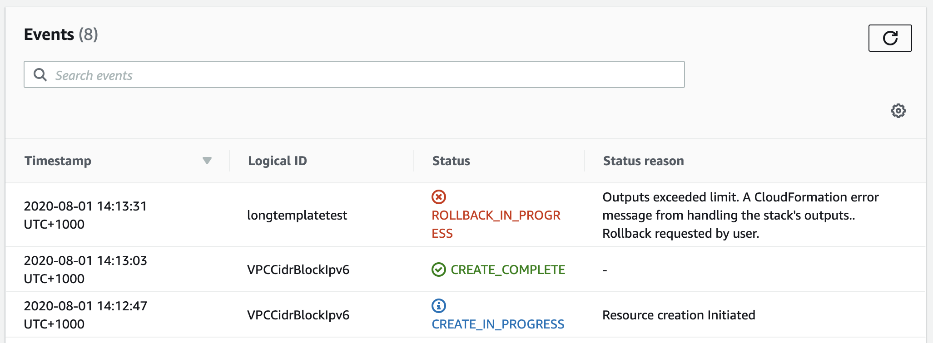The height and width of the screenshot is (343, 933).
Task: Click the green create complete check icon
Action: tap(438, 269)
